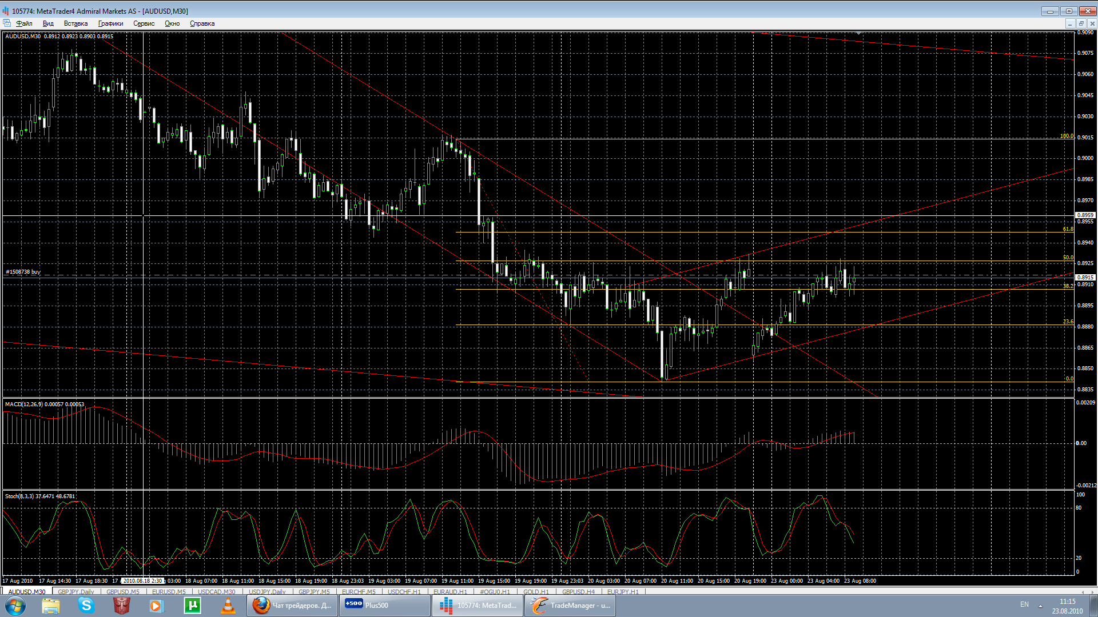This screenshot has width=1098, height=617.
Task: Open uTorrent from the taskbar
Action: 192,605
